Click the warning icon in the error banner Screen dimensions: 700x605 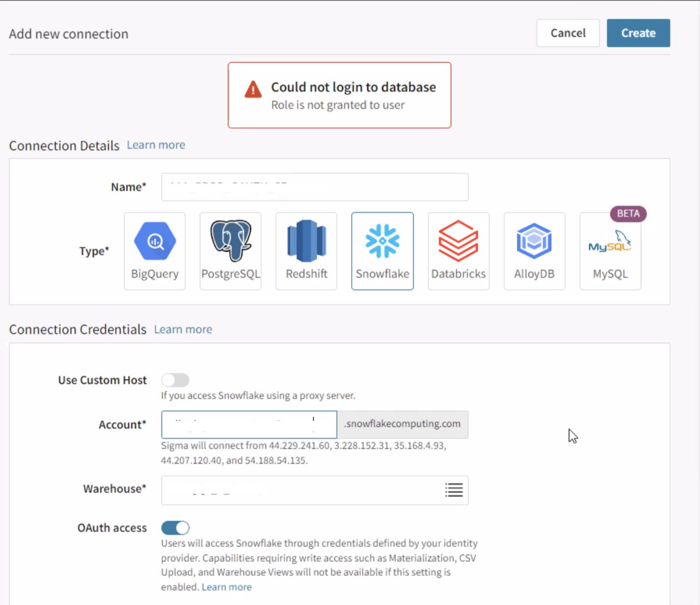(x=253, y=90)
